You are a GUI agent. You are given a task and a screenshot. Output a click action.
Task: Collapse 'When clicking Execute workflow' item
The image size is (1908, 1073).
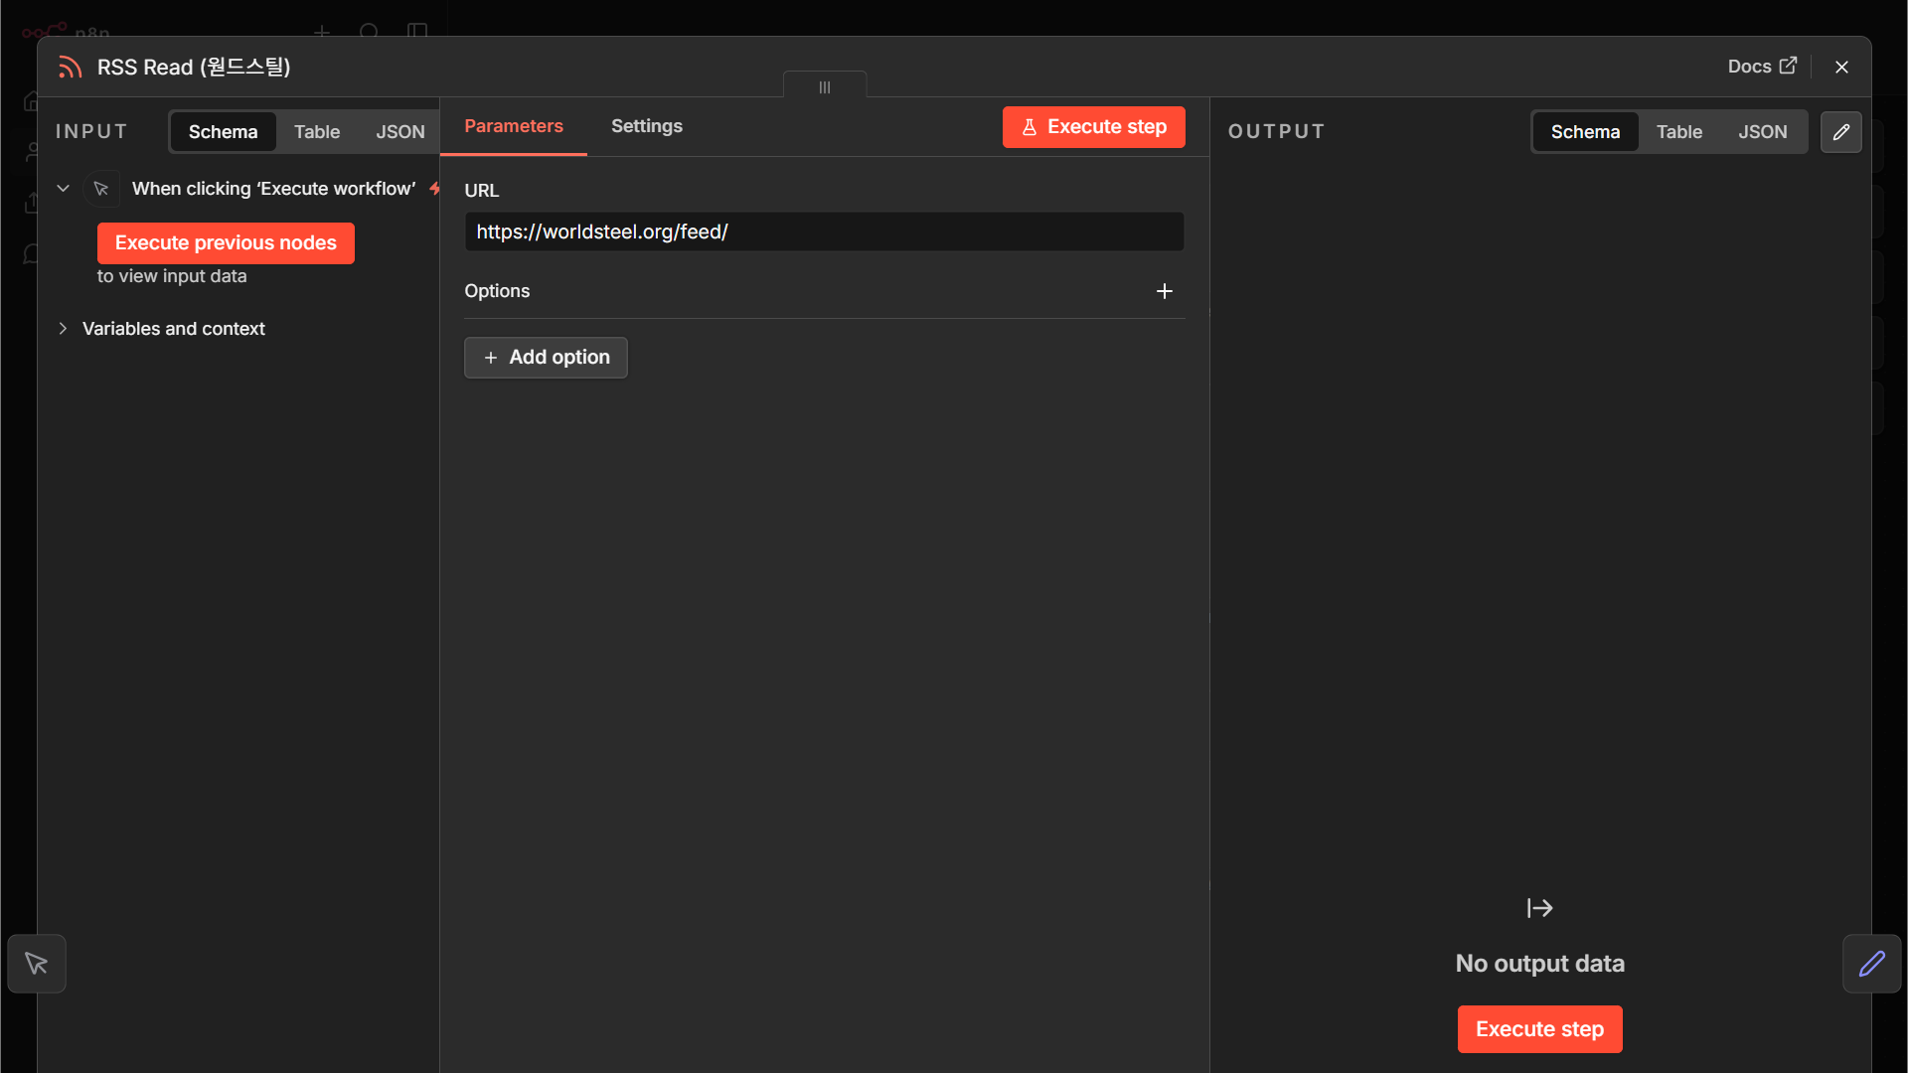coord(63,189)
